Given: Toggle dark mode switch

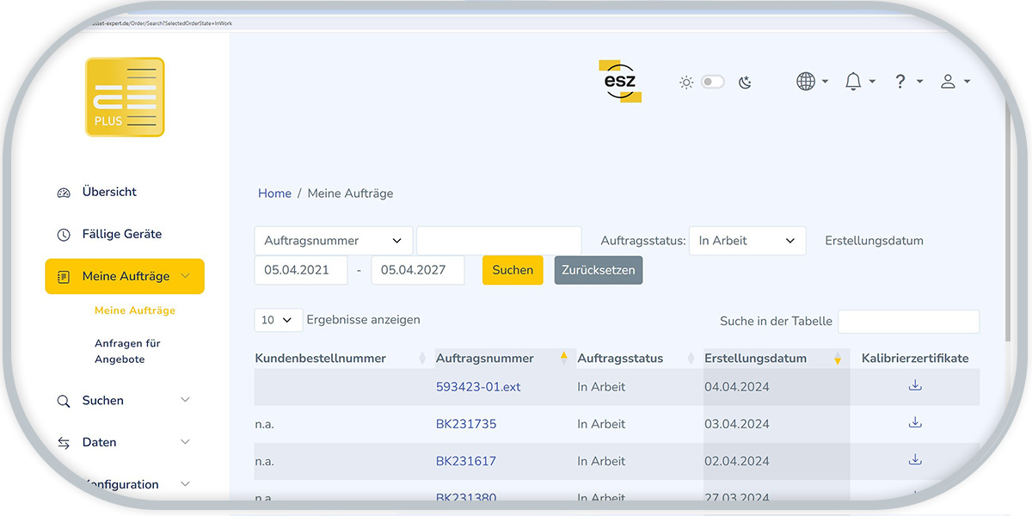Looking at the screenshot, I should pyautogui.click(x=714, y=81).
